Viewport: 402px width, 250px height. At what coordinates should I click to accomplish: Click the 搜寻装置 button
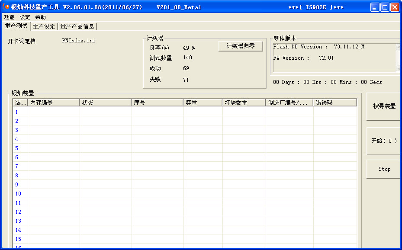pos(384,106)
